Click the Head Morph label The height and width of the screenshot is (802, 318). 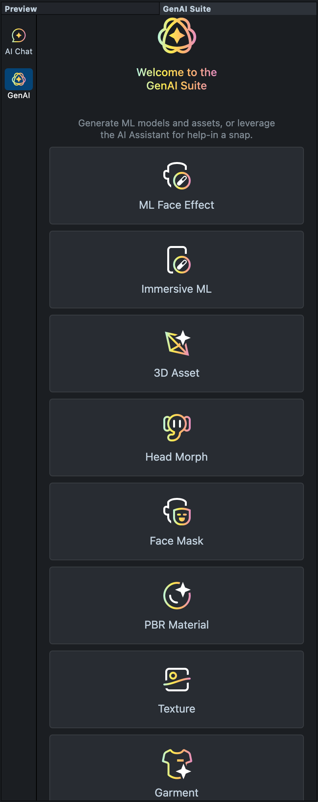(177, 457)
